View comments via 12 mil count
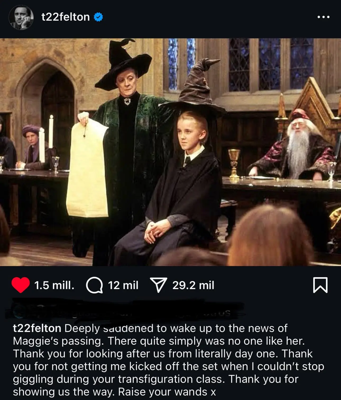The height and width of the screenshot is (400, 341). pos(123,285)
